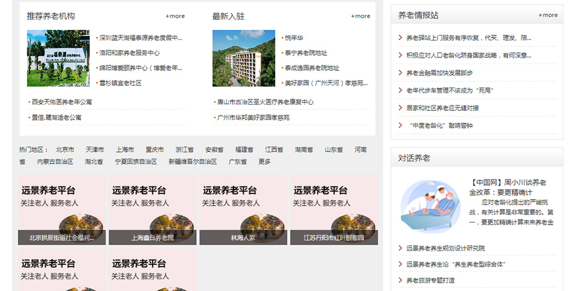Filter hot regions by 安徽省
This screenshot has width=572, height=291.
point(214,150)
